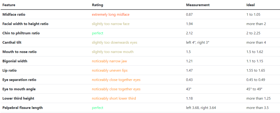Viewport: 280px width, 113px height.
Task: Click the Eye to mouth angle label
Action: point(19,89)
